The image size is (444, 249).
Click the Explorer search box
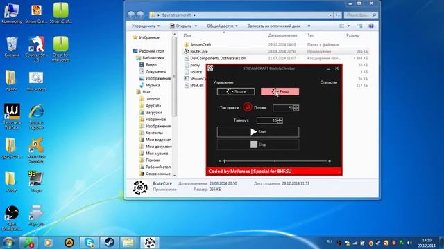pos(361,15)
